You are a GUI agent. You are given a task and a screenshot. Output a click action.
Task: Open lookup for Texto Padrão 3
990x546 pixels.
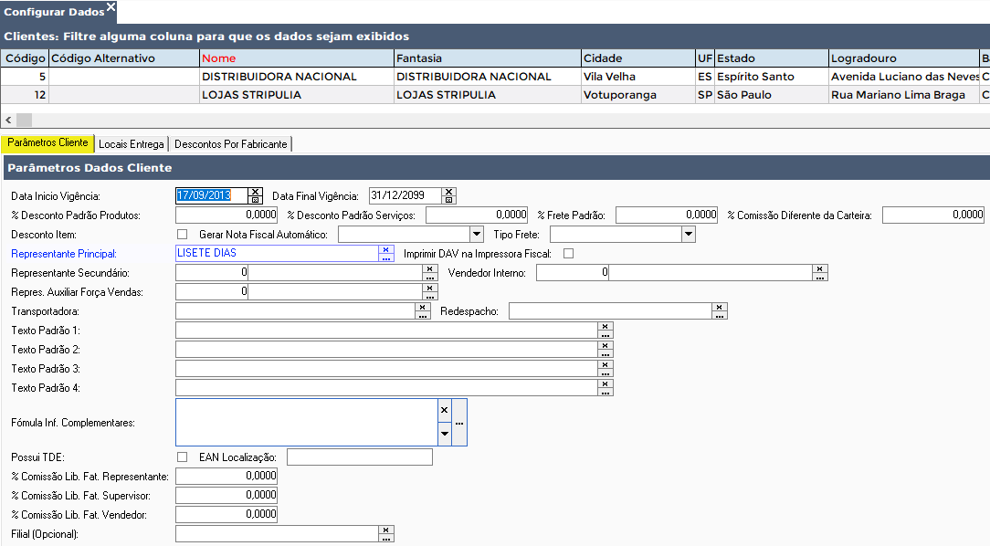[x=605, y=373]
